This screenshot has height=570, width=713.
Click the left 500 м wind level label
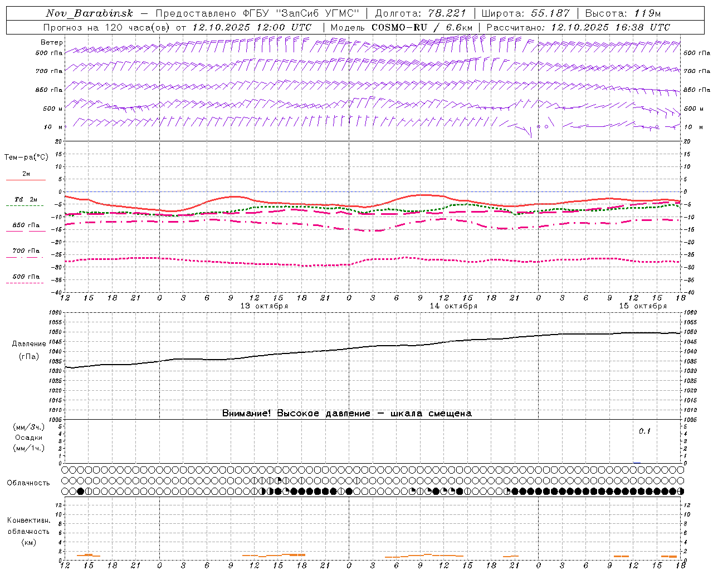click(x=53, y=109)
